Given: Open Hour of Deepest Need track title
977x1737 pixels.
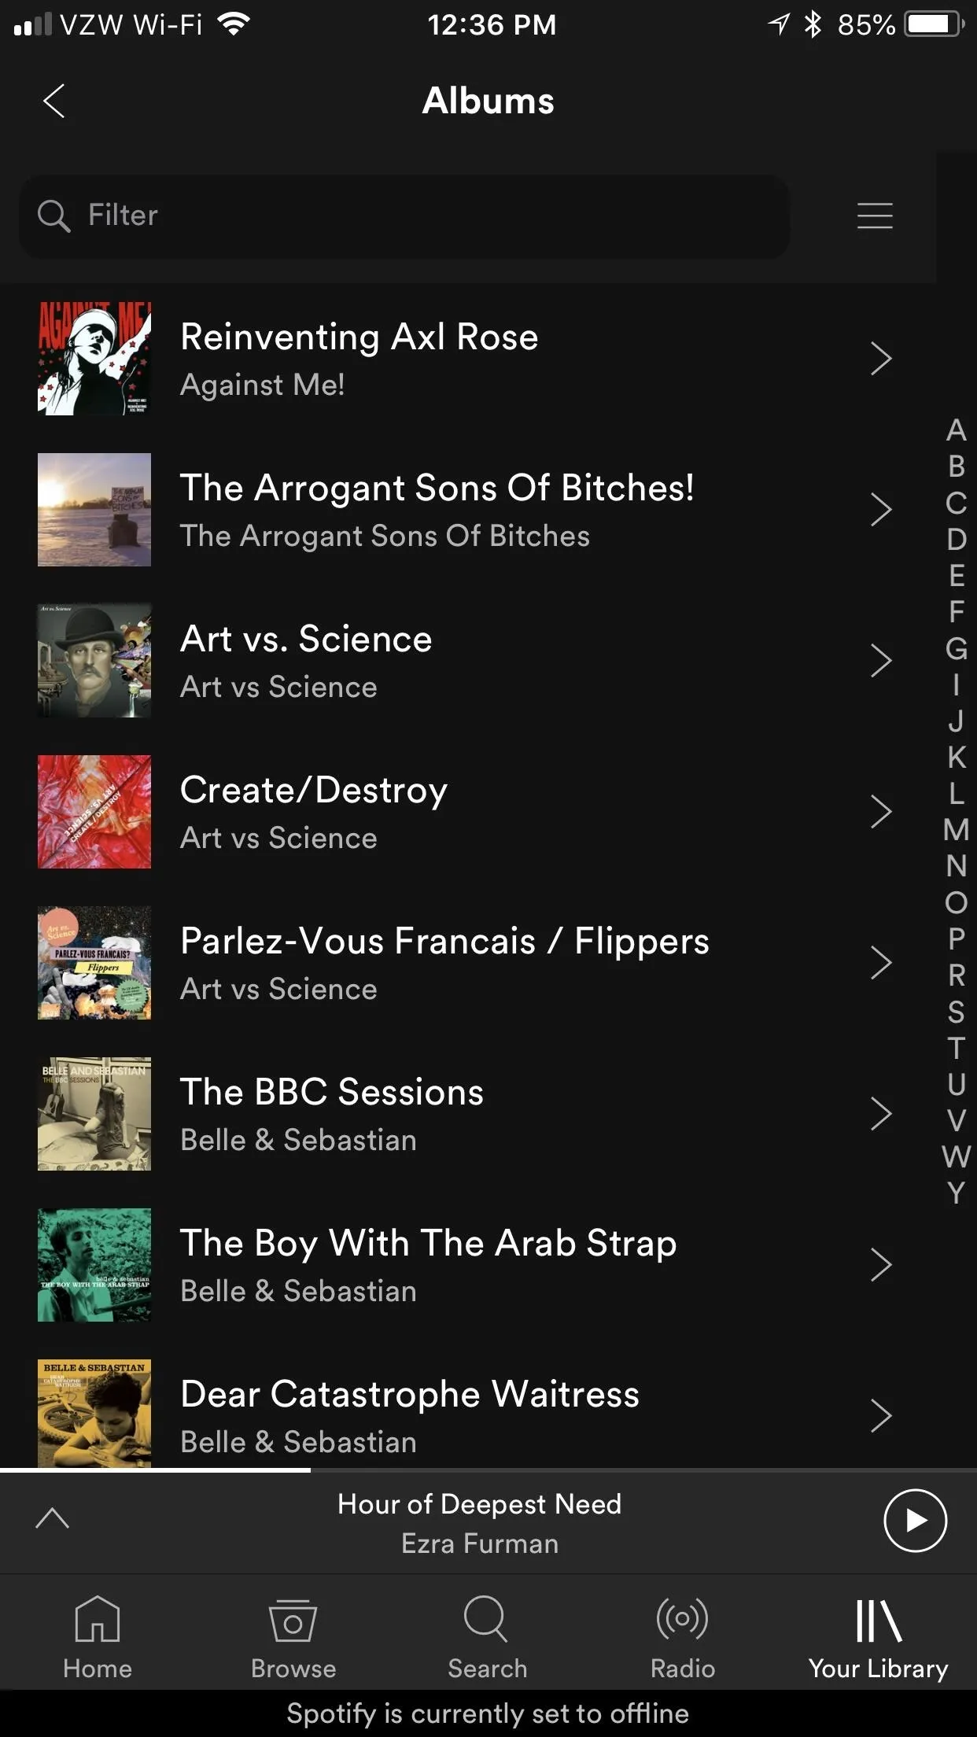Looking at the screenshot, I should (x=479, y=1504).
